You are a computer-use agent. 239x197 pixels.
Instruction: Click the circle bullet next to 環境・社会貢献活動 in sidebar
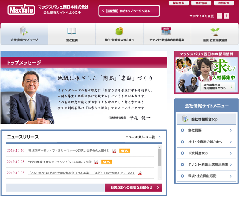(182, 176)
